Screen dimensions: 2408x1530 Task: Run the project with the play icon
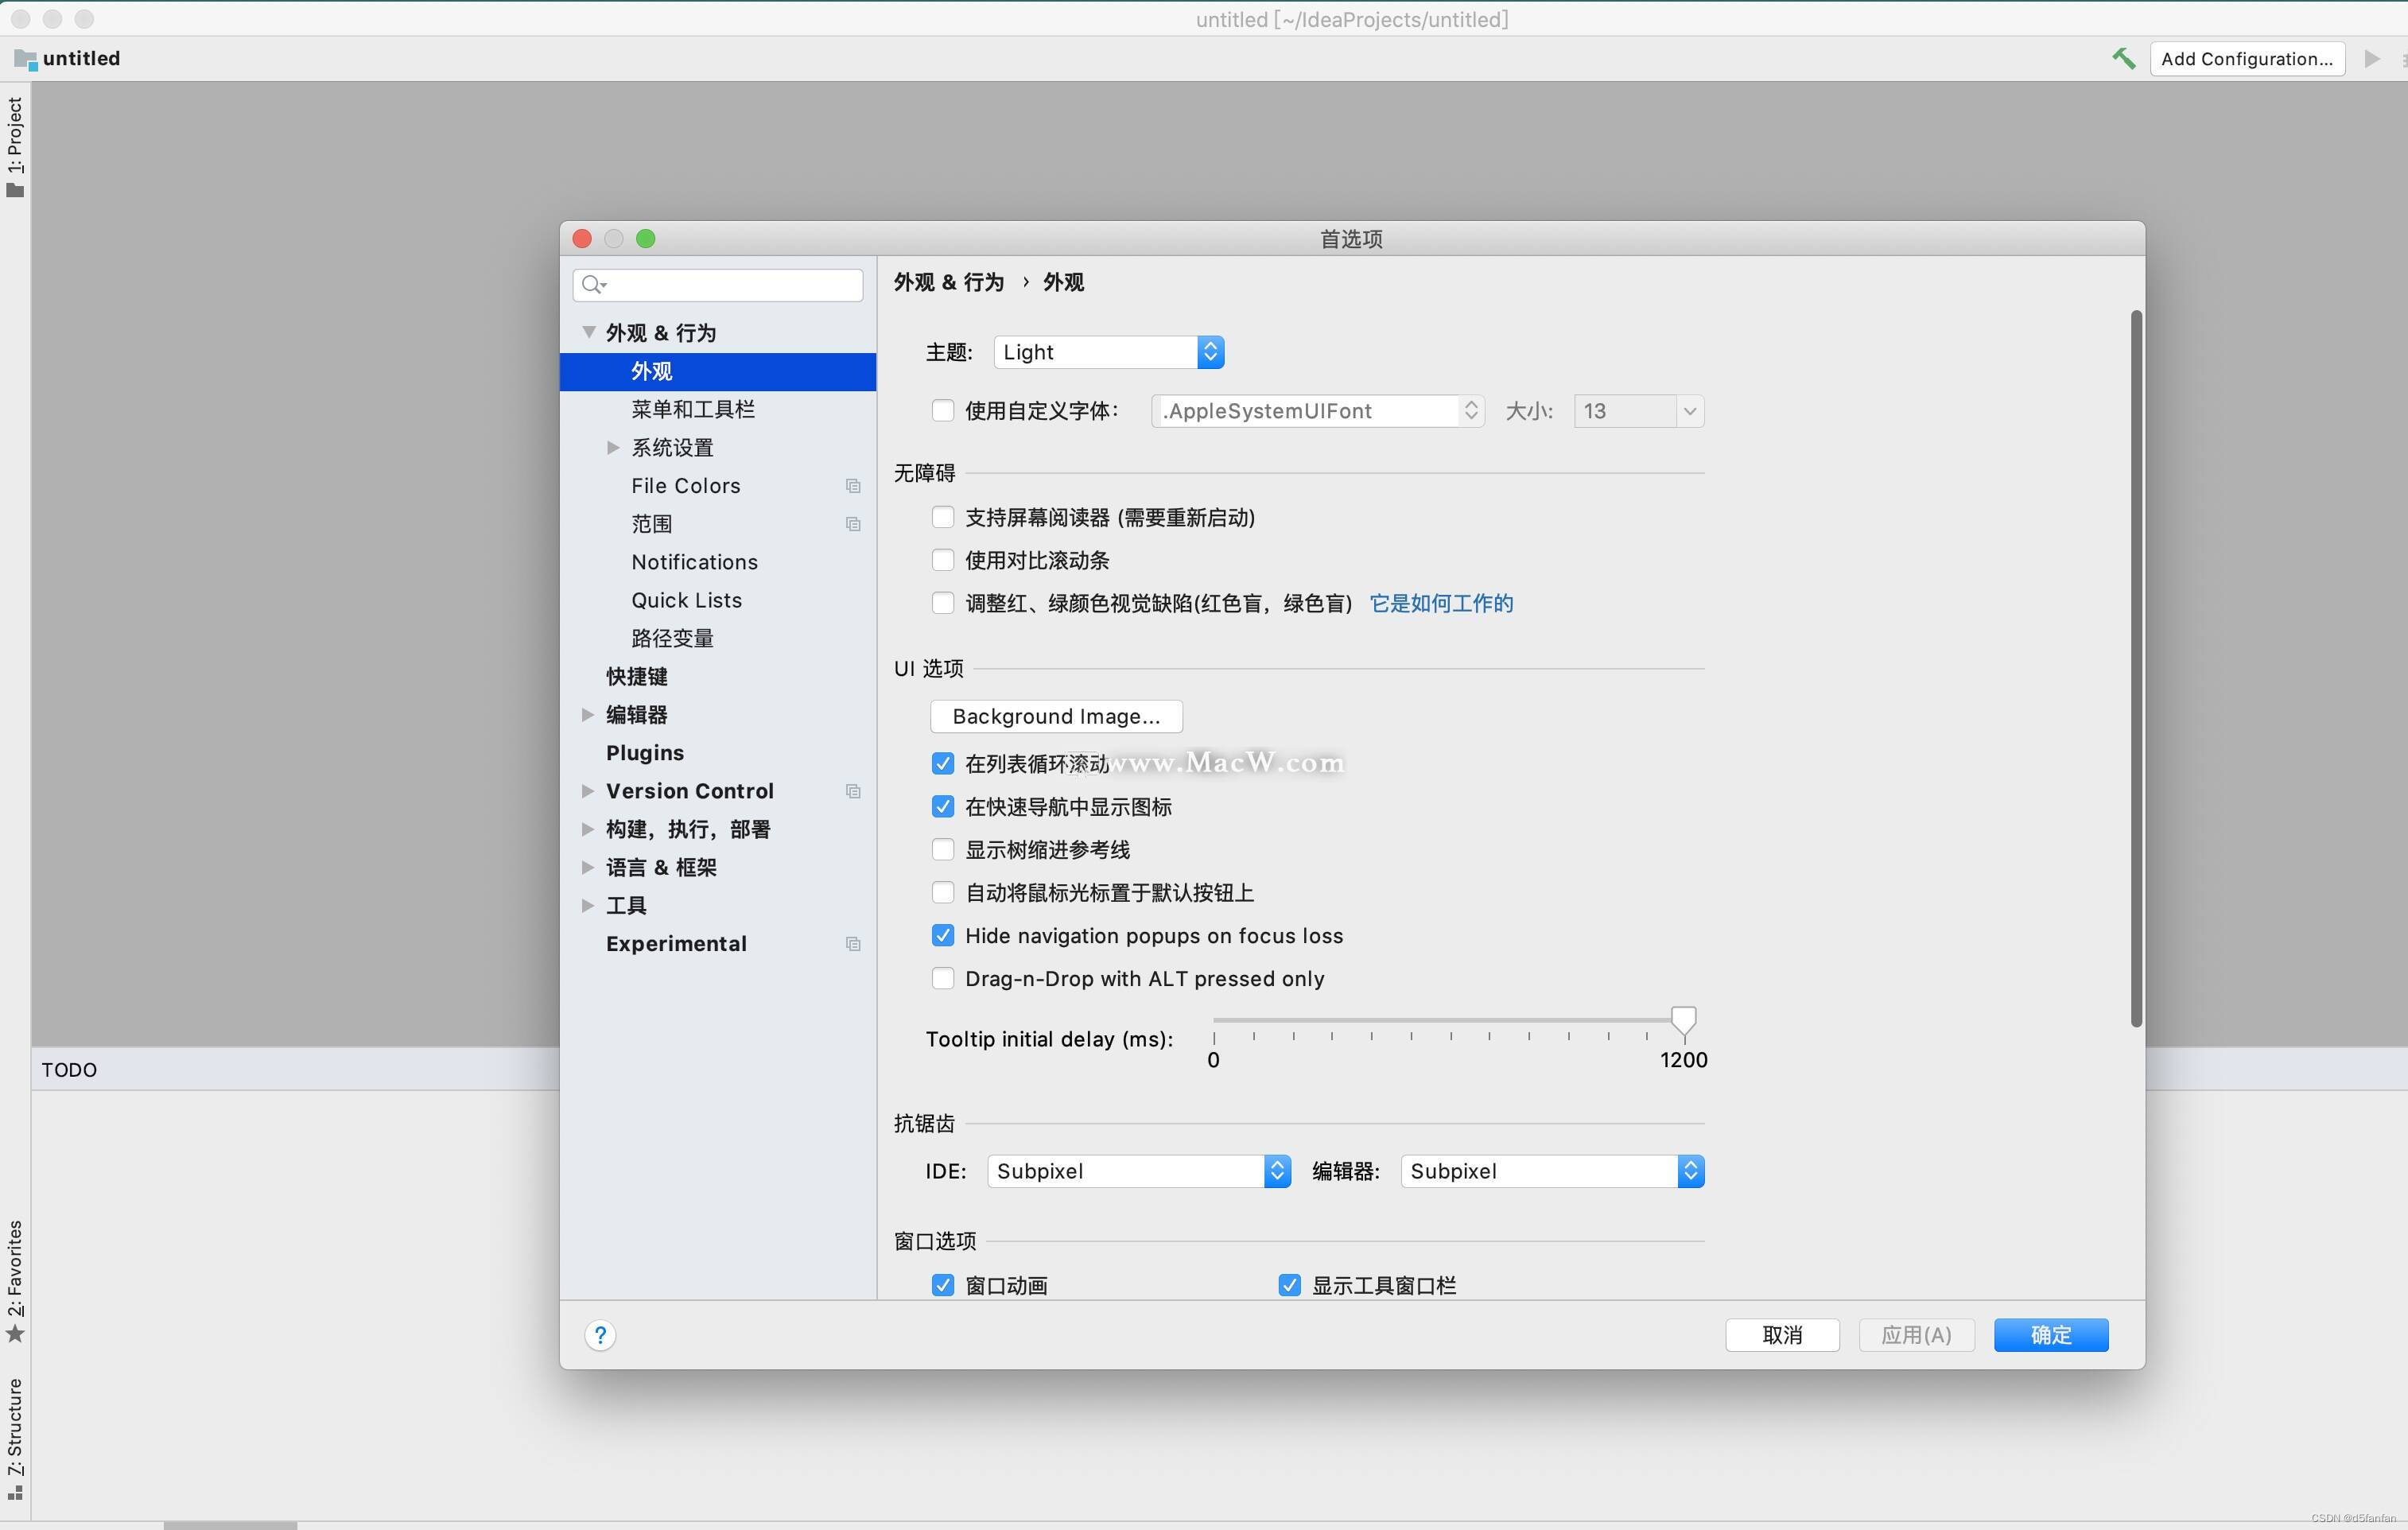pos(2372,58)
